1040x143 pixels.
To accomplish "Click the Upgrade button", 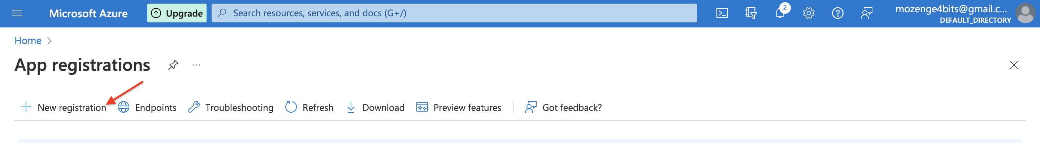I will click(x=177, y=13).
